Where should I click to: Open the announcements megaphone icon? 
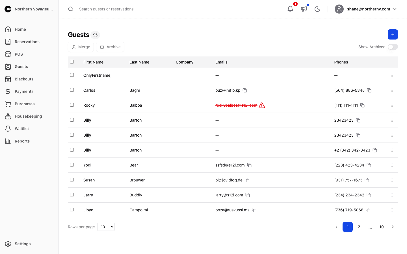tap(304, 9)
